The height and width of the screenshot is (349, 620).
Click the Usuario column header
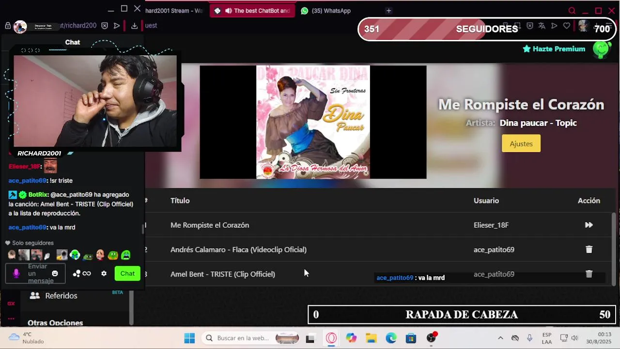[x=486, y=200]
